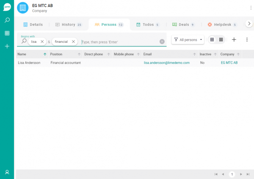Clear the search field with the X icon

point(162,42)
